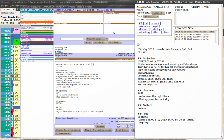224x140 pixels.
Task: Open the folder icon at 09:00 appointment
Action: coord(17,46)
